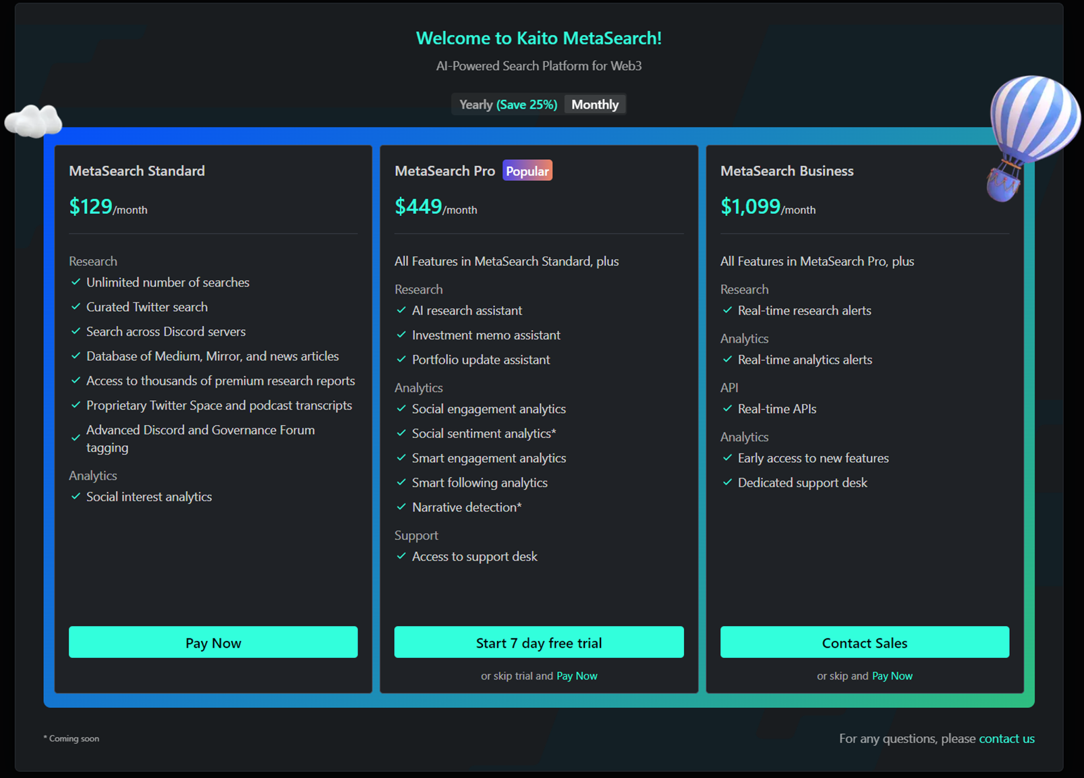The width and height of the screenshot is (1084, 778).
Task: Click 'Investment memo assistant' text
Action: (486, 335)
